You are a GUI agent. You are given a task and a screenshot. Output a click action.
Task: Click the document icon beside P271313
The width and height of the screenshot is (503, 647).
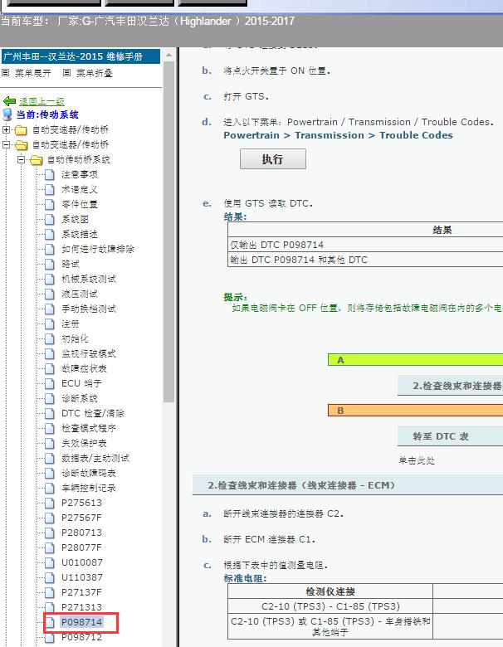[50, 607]
